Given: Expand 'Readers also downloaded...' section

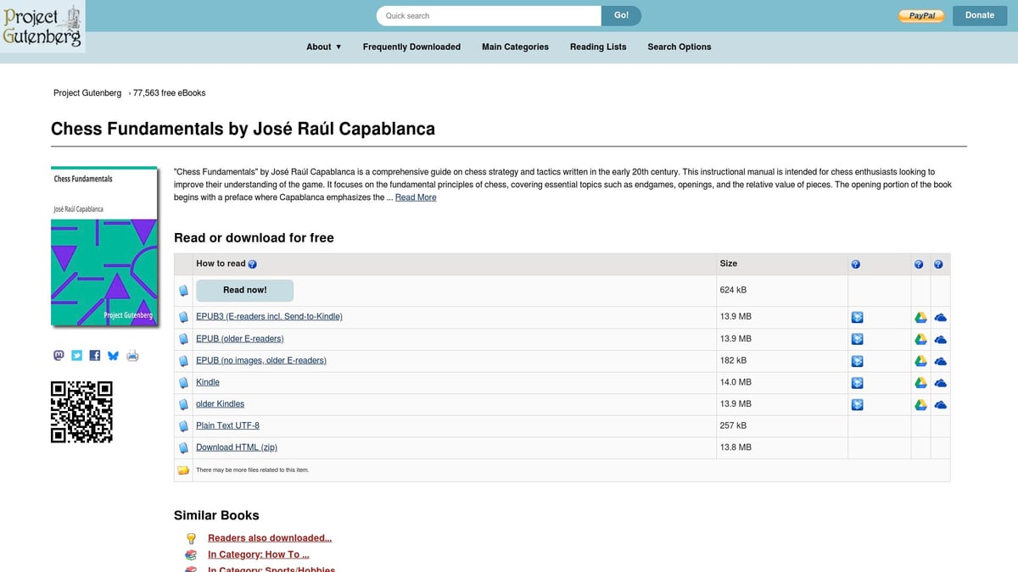Looking at the screenshot, I should pos(270,537).
